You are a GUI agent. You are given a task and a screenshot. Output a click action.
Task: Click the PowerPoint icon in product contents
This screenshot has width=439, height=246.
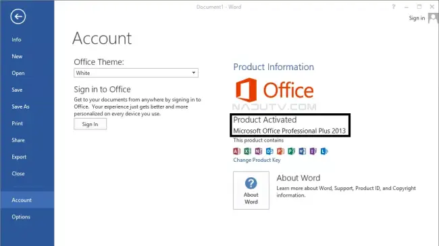[280, 151]
